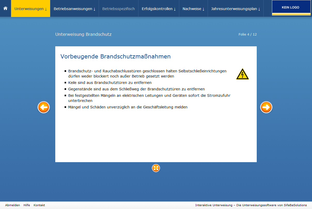Select the orange forward navigation circle

tap(266, 107)
